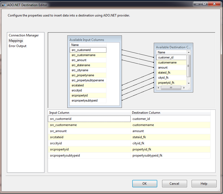Click the ADO.NET Destination Editor title icon
This screenshot has width=223, height=194.
click(x=3, y=5)
